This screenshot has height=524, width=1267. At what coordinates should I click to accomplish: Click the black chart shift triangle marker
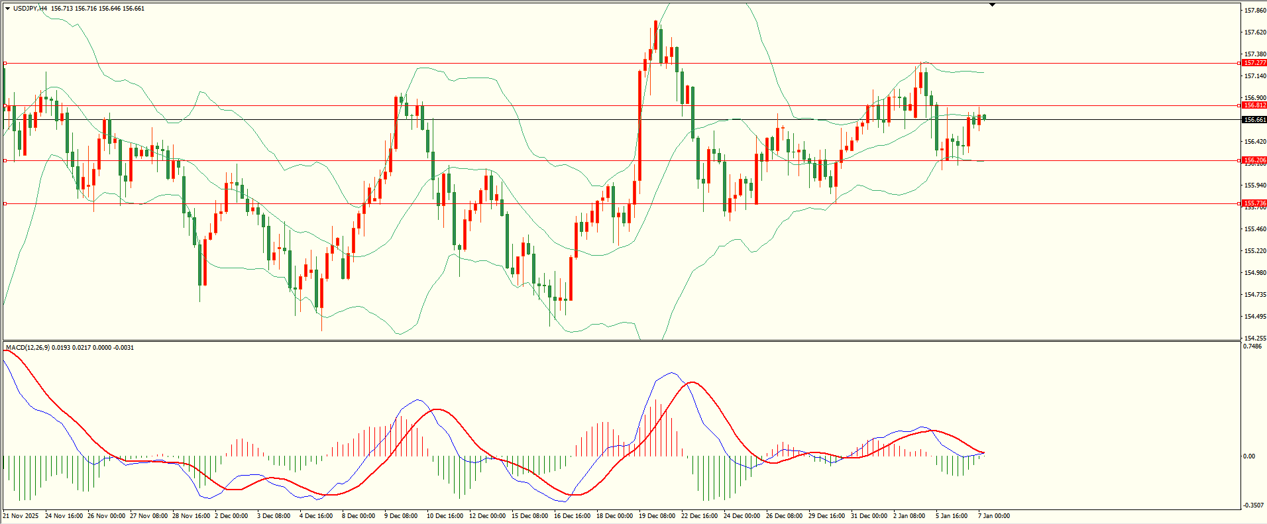tap(992, 5)
